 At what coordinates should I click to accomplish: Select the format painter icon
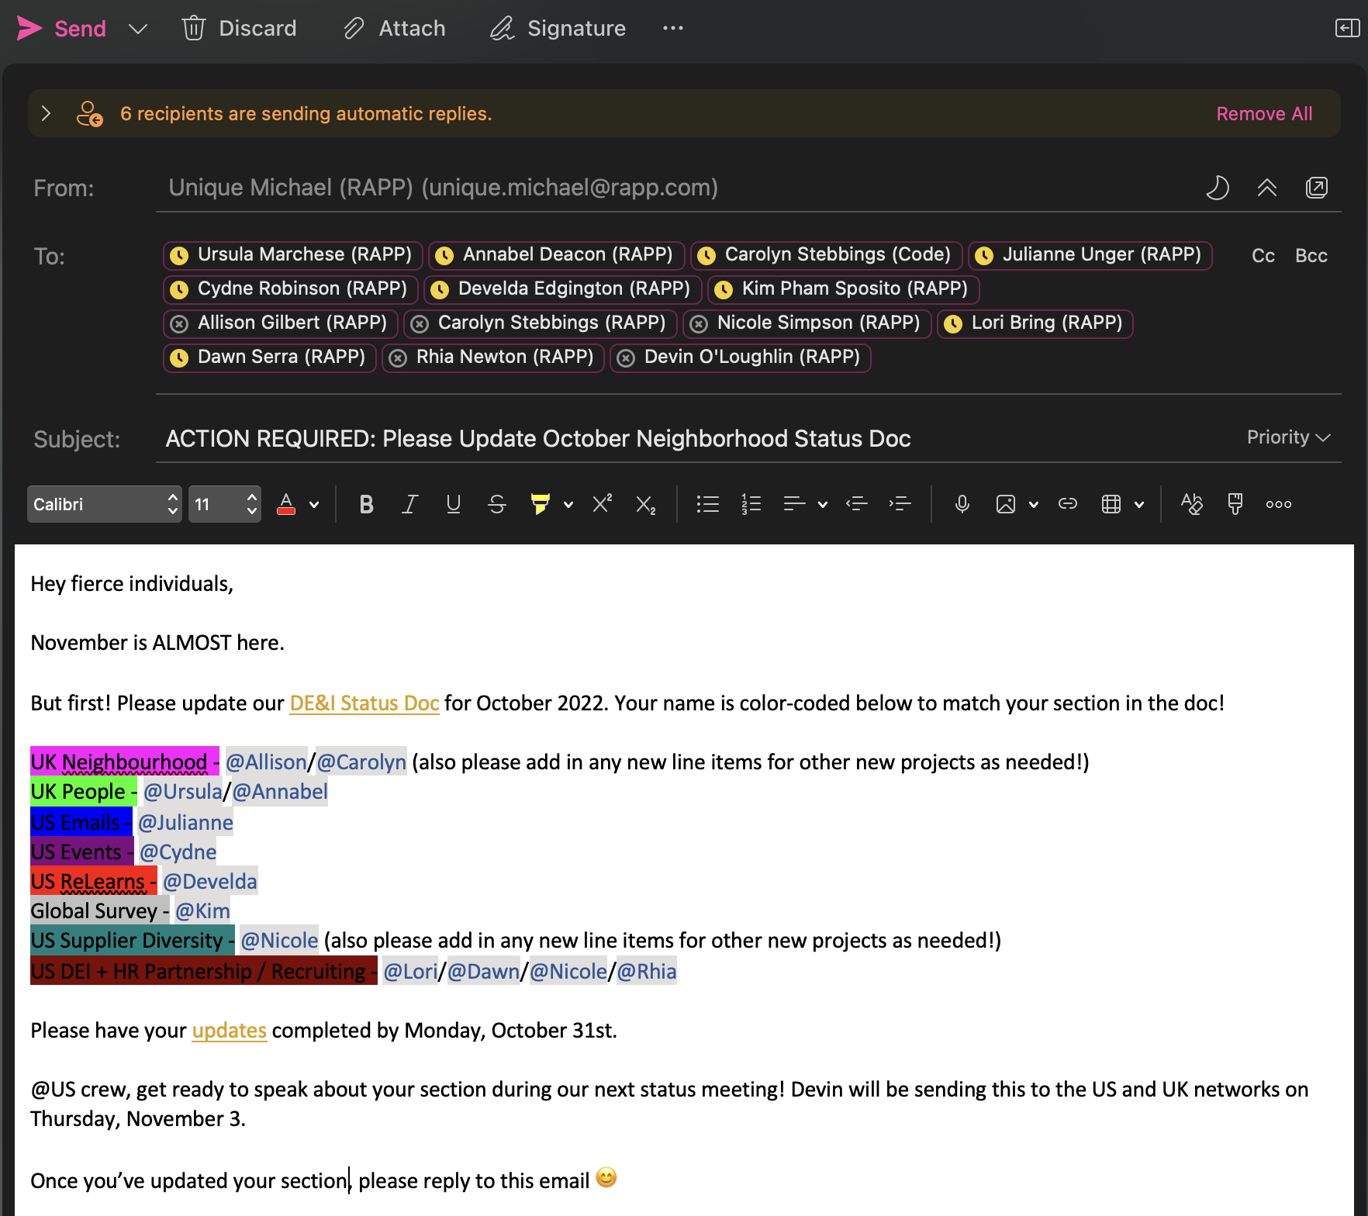1235,504
